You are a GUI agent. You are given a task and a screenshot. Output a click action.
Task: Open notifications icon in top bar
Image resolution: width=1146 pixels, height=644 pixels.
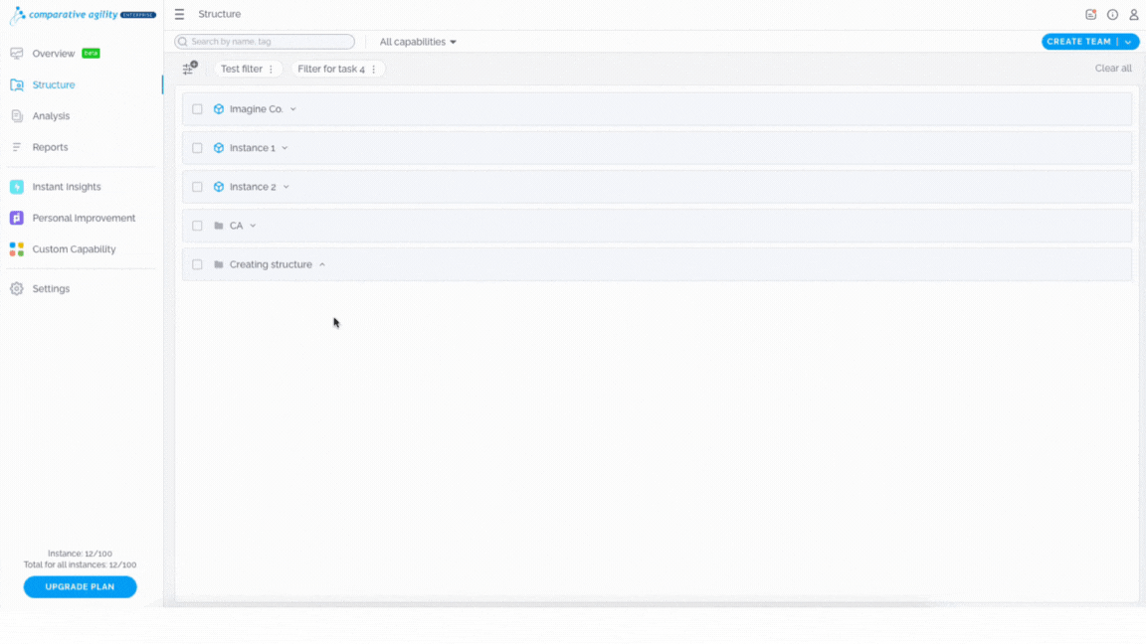click(x=1090, y=14)
